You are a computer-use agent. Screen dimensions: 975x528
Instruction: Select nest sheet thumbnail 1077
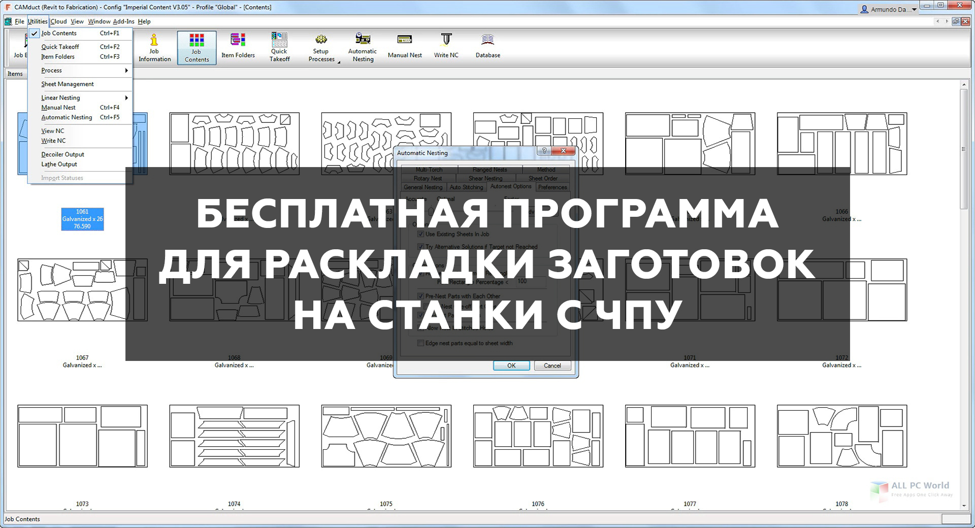690,436
